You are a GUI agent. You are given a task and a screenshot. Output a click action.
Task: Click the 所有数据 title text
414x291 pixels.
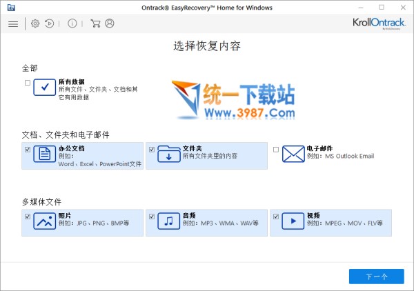[72, 82]
